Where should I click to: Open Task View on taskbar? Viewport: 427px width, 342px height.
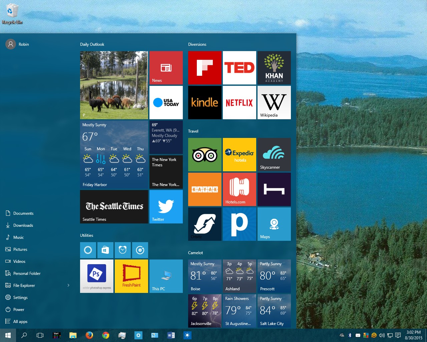pyautogui.click(x=40, y=335)
